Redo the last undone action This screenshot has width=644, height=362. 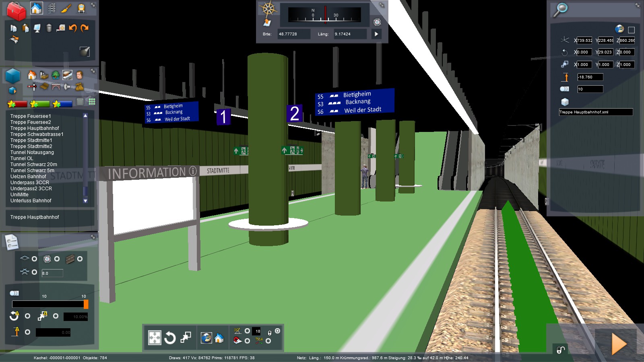pos(85,28)
